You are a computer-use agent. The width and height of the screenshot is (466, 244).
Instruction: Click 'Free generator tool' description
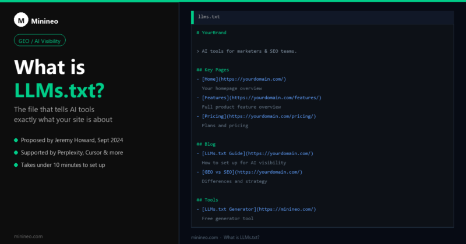[228, 218]
